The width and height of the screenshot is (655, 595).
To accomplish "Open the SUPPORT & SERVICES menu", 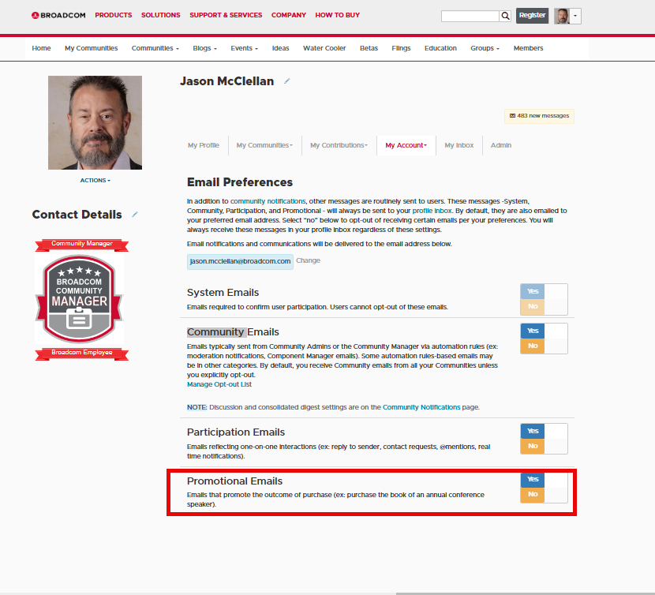I will tap(226, 15).
